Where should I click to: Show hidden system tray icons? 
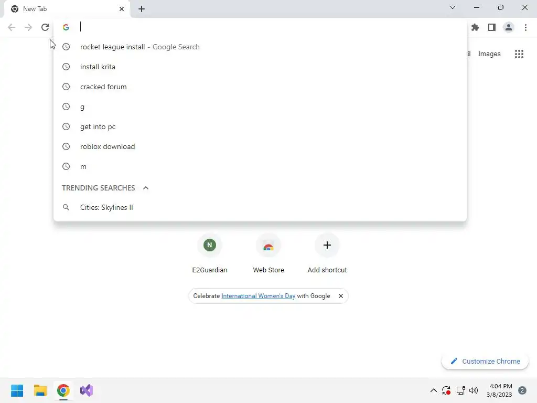click(x=434, y=390)
